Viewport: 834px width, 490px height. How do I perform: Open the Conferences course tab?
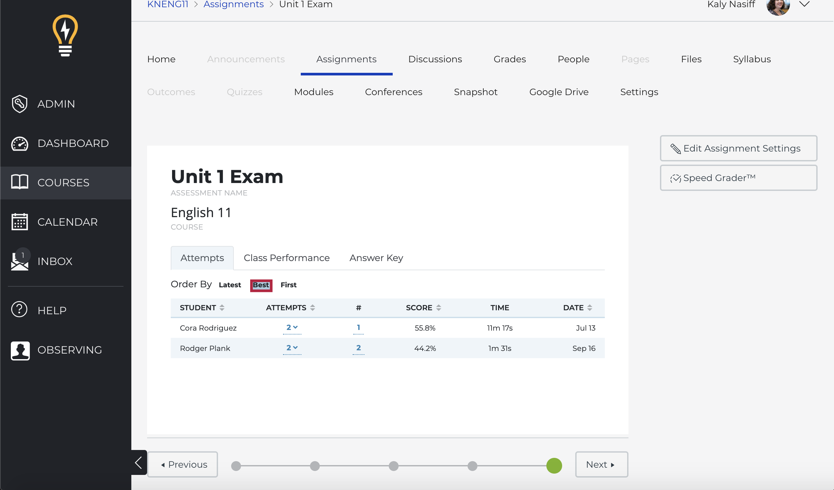(393, 92)
